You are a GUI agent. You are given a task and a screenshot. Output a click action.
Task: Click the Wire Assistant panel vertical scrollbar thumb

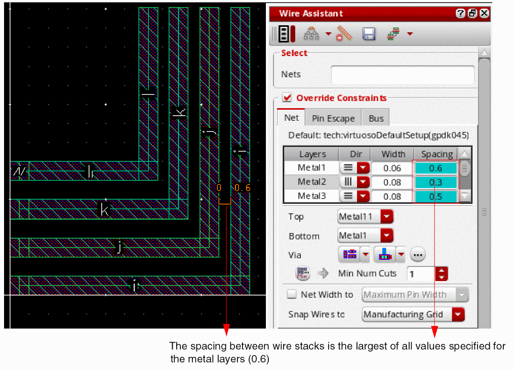[484, 193]
